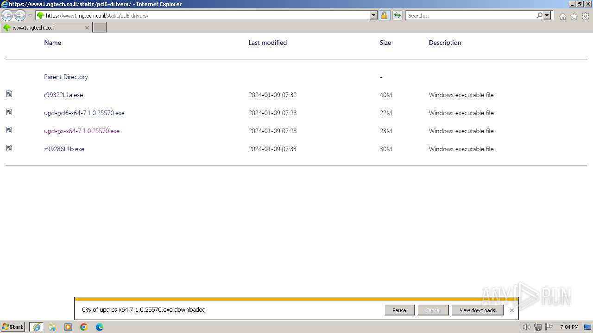Sort by Description column header

point(445,43)
